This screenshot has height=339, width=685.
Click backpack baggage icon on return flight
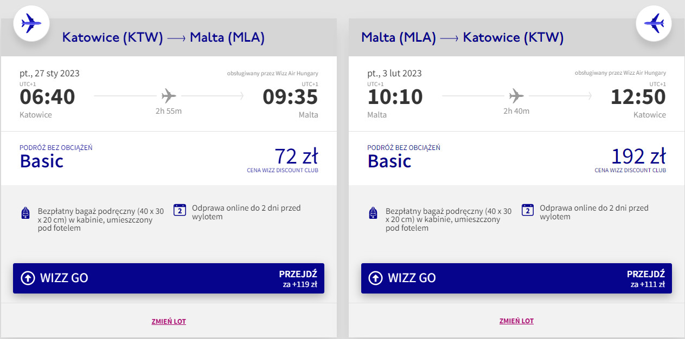(x=373, y=213)
